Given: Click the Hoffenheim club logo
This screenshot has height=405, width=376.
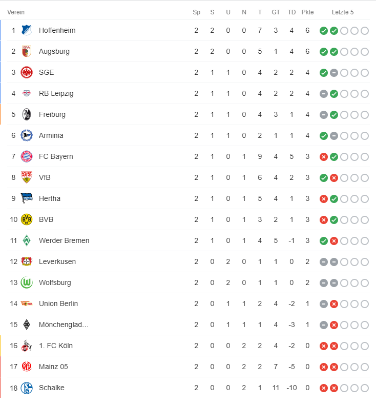Looking at the screenshot, I should (27, 30).
